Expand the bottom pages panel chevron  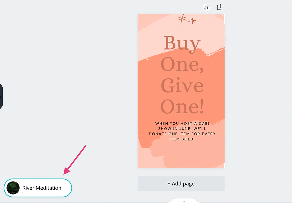pyautogui.click(x=184, y=202)
